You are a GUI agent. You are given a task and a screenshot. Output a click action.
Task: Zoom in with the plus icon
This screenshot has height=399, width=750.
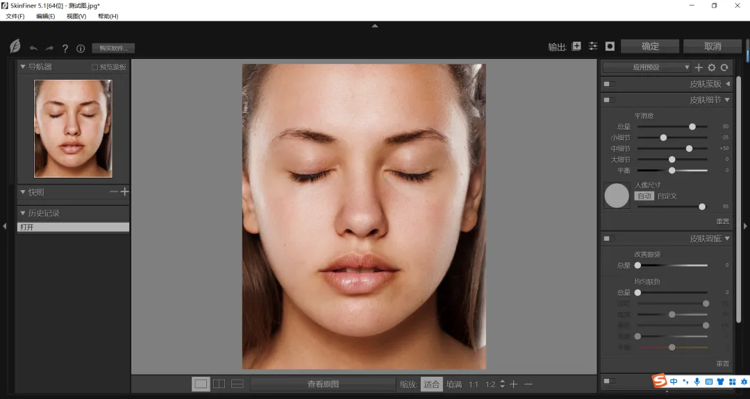pyautogui.click(x=514, y=384)
